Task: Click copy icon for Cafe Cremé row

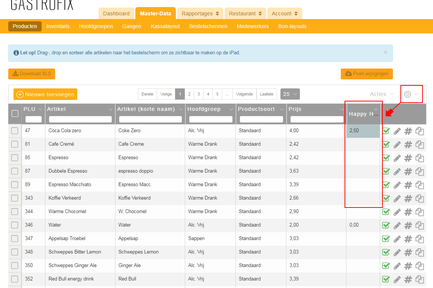Action: [420, 145]
